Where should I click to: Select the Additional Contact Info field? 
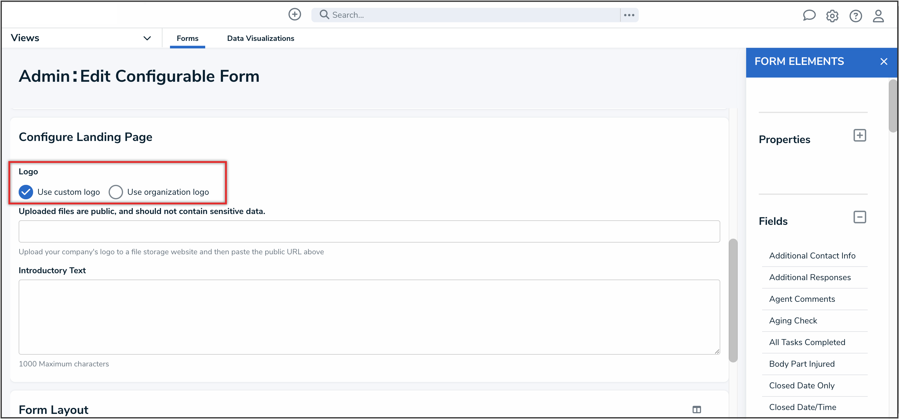[x=812, y=255]
